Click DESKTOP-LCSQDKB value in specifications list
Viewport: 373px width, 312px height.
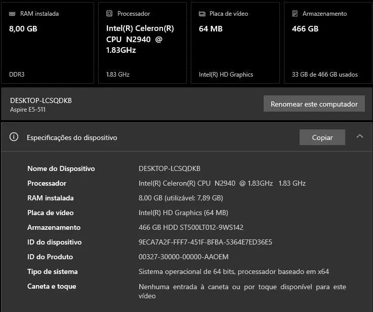170,168
